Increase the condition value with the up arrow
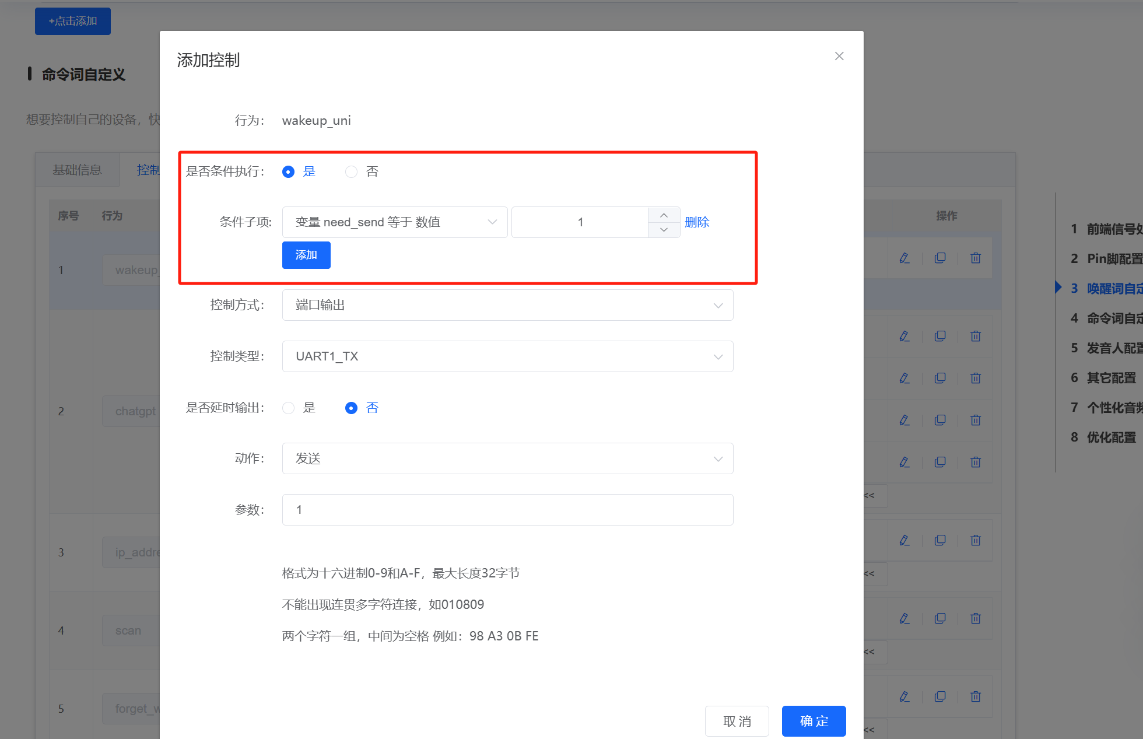This screenshot has height=739, width=1143. pyautogui.click(x=664, y=215)
